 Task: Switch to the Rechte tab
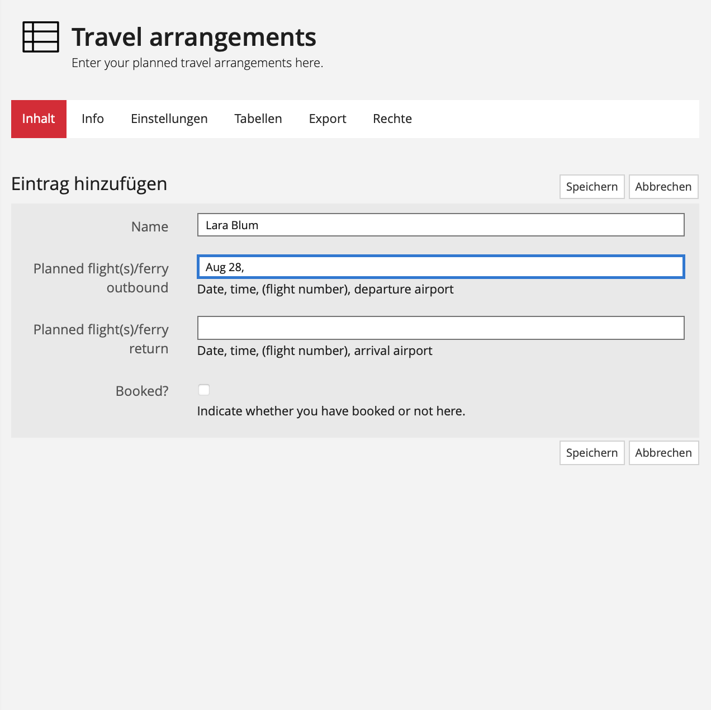[392, 119]
